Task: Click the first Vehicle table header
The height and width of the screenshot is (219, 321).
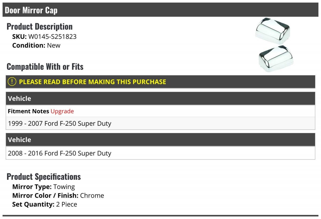Action: pyautogui.click(x=160, y=98)
